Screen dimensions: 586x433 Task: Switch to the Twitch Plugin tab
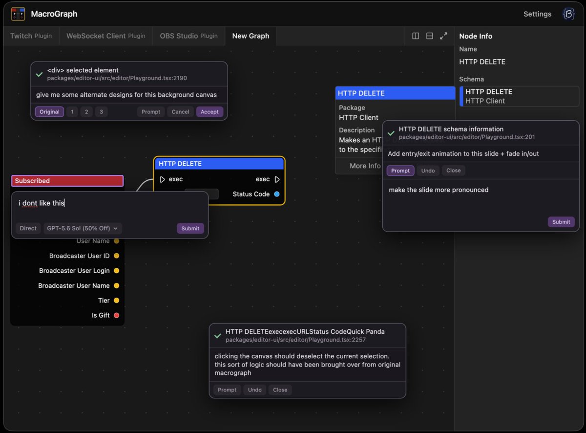31,36
